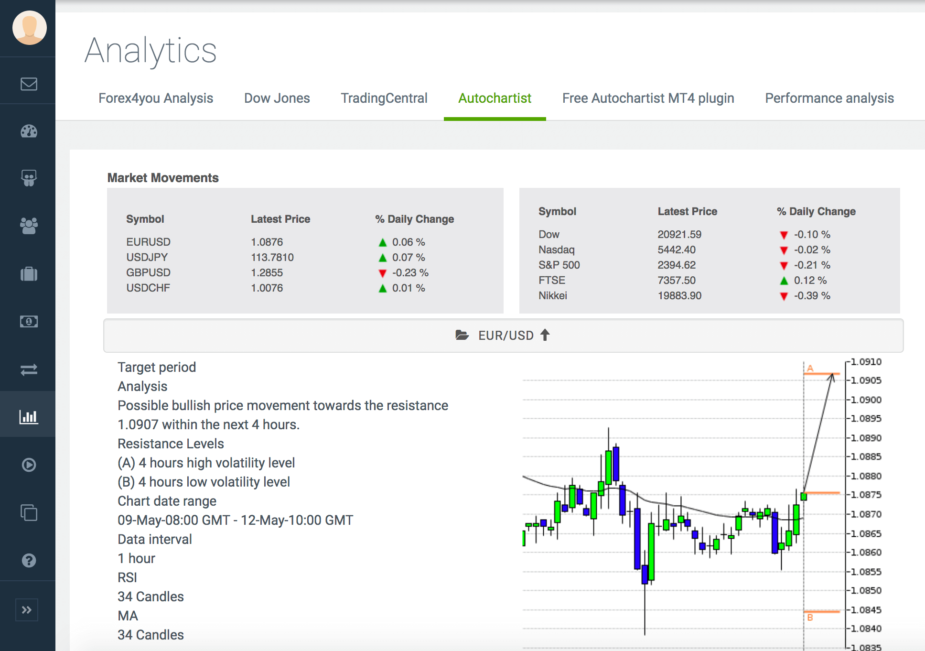This screenshot has height=651, width=925.
Task: Click the documents copy icon in the sidebar
Action: click(28, 512)
